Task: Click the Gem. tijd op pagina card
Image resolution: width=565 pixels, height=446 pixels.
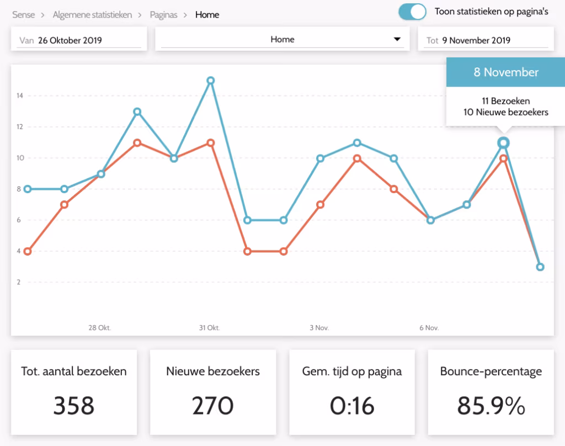Action: coord(352,392)
